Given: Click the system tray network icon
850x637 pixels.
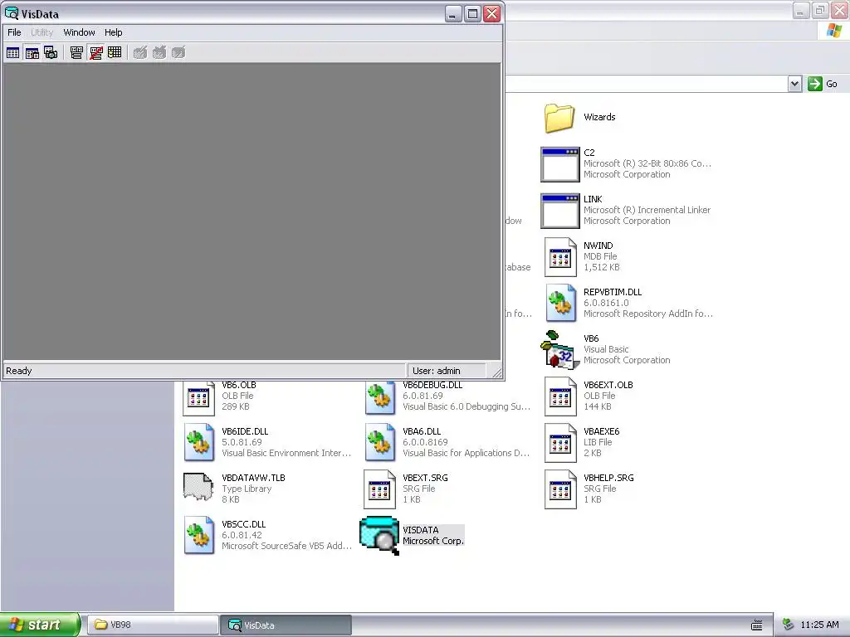Looking at the screenshot, I should click(789, 625).
